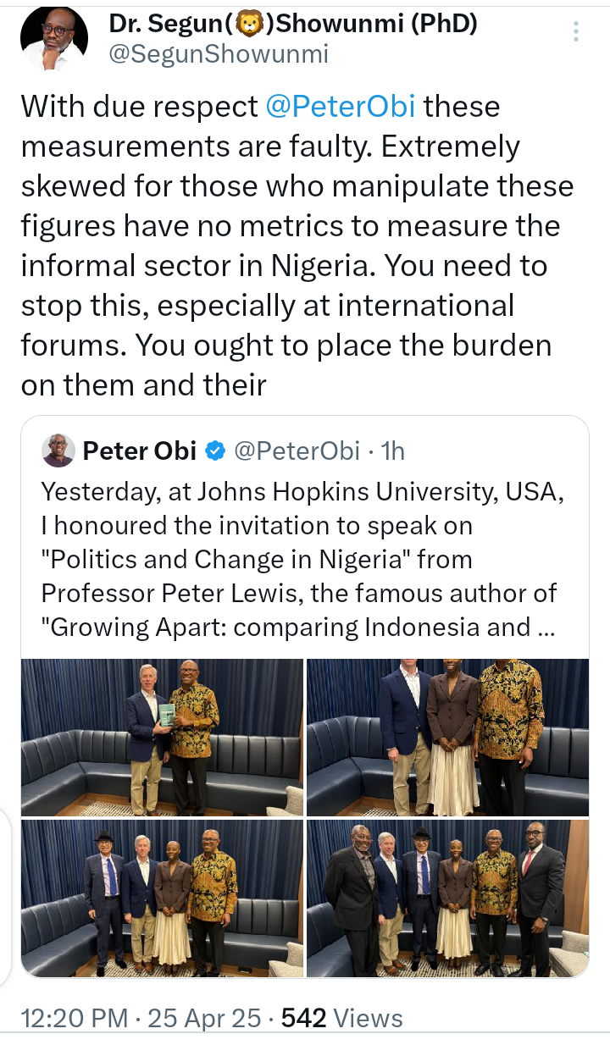610x1045 pixels.
Task: View photo of two men holding a book
Action: [x=162, y=737]
